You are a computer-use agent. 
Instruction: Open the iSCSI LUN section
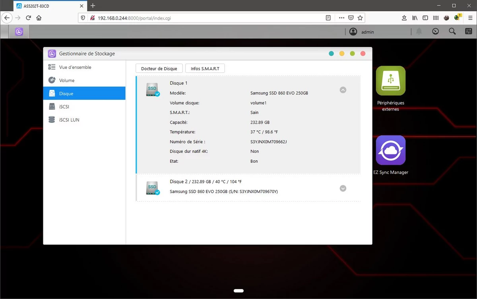pyautogui.click(x=84, y=120)
